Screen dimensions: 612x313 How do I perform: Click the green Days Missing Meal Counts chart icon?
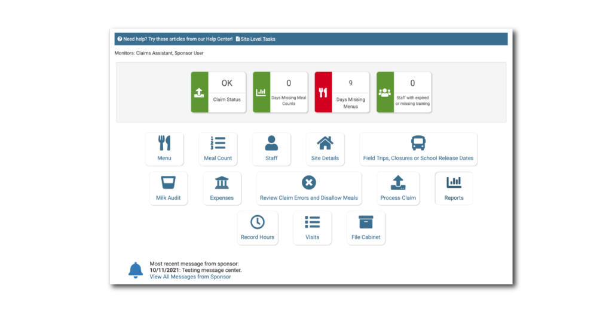261,92
